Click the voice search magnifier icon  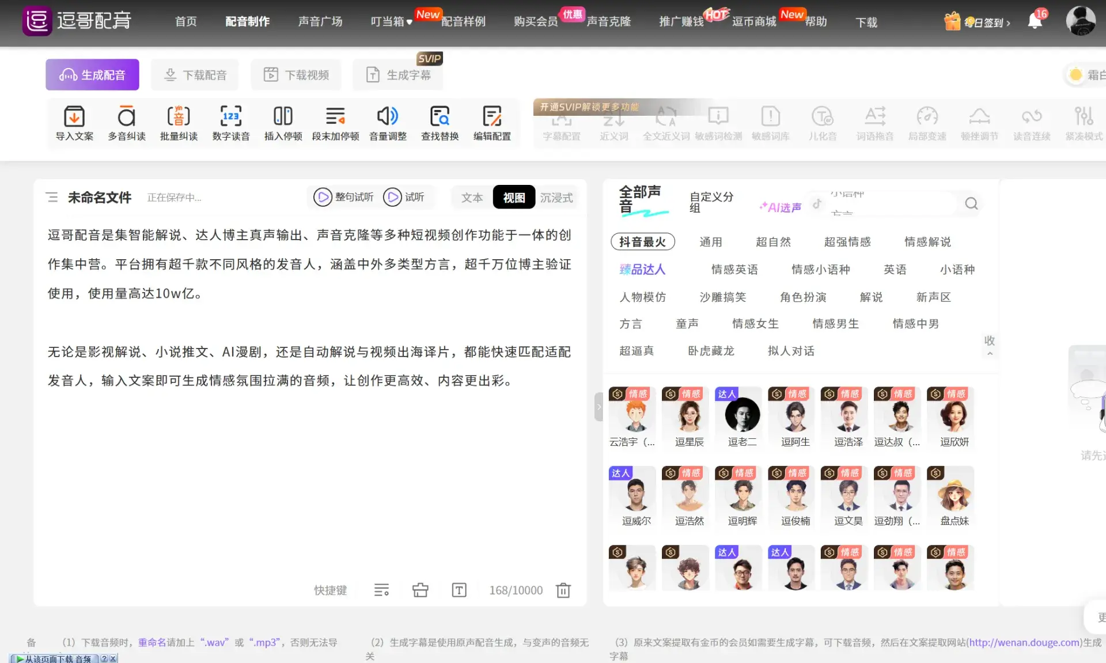coord(971,203)
